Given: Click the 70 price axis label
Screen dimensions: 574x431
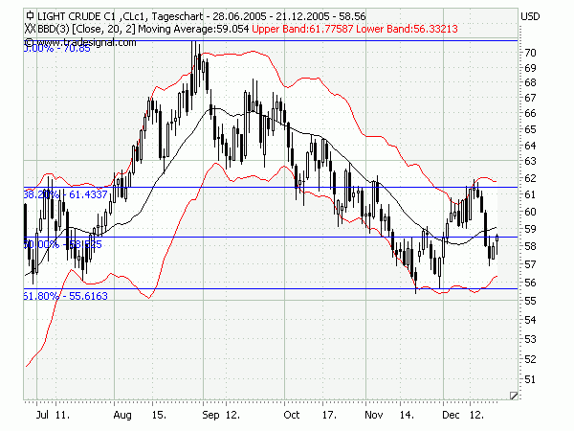Looking at the screenshot, I should tap(530, 53).
